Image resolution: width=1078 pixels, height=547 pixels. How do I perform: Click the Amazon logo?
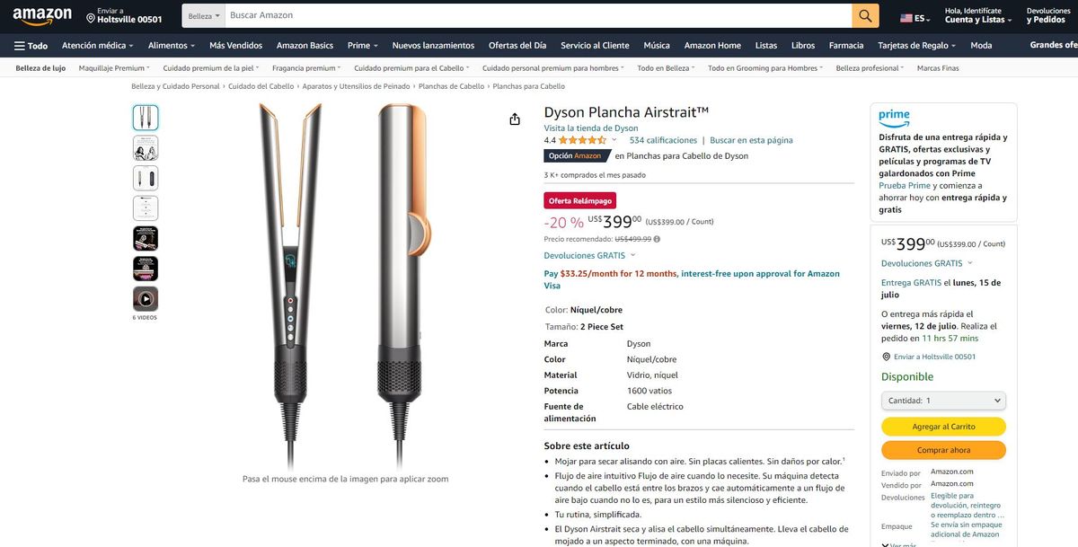42,16
